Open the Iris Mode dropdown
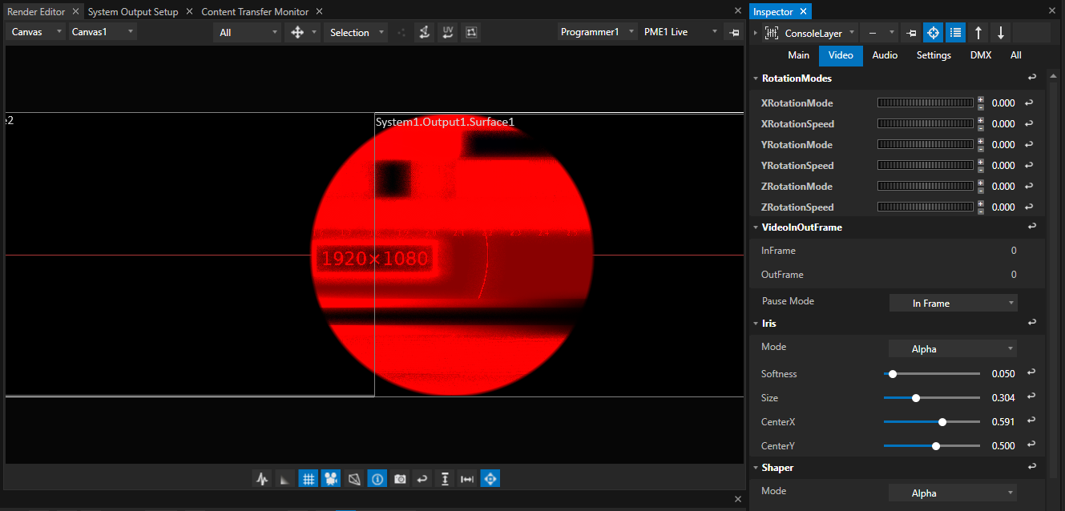The image size is (1065, 511). [x=953, y=348]
